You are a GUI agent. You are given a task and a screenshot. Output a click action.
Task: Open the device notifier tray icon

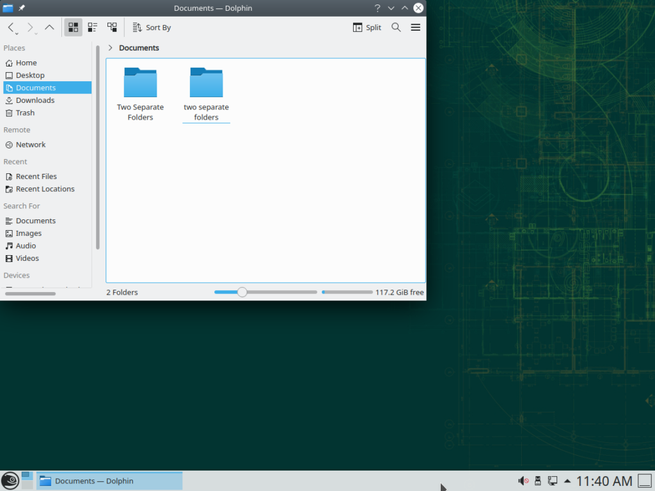tap(538, 481)
